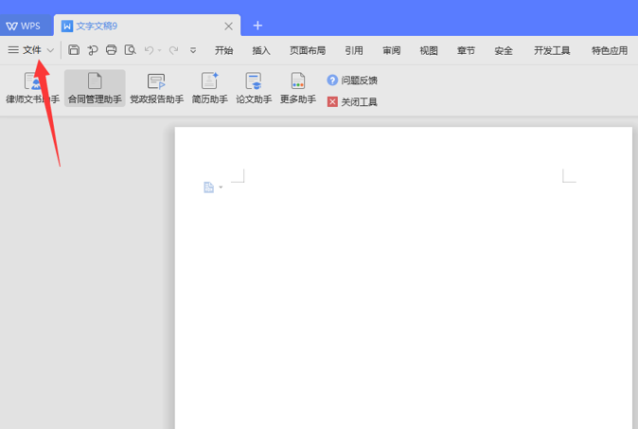Screen dimensions: 638x429
Task: Open the 合同管理助手 tool
Action: (95, 88)
